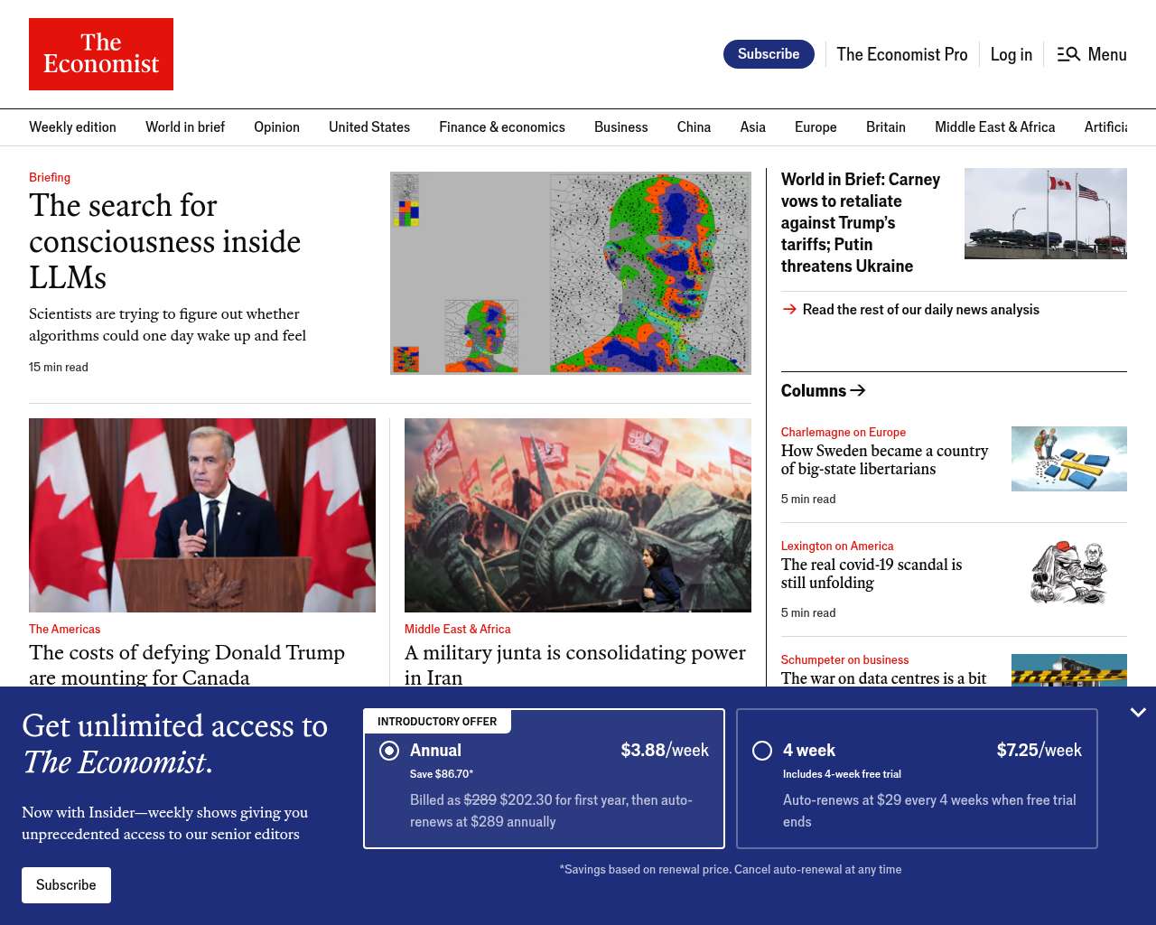1156x925 pixels.
Task: Collapse the subscription banner with the chevron
Action: 1138,713
